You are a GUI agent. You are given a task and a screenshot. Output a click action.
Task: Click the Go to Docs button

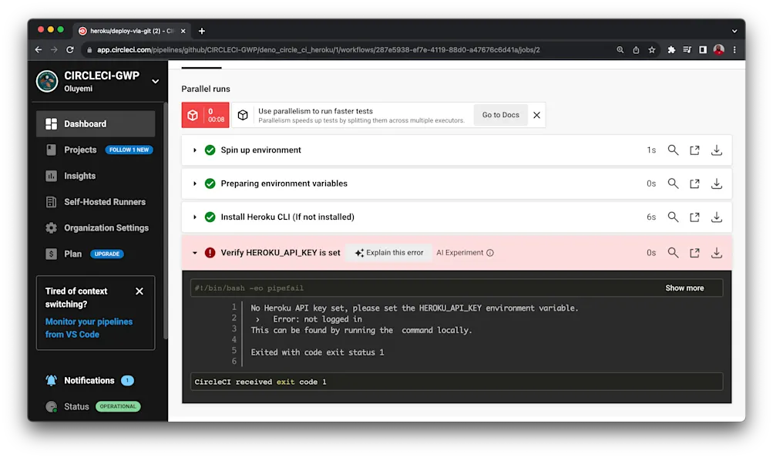[499, 115]
